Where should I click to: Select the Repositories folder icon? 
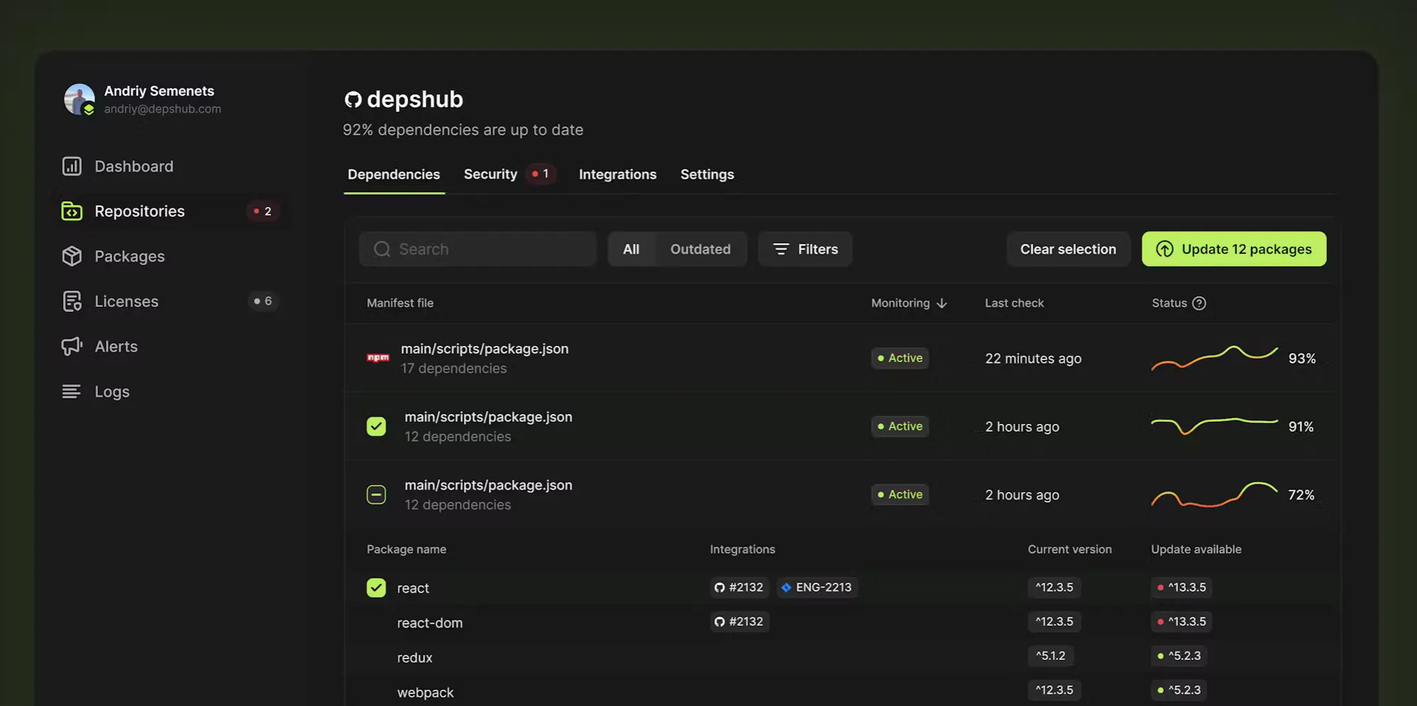click(72, 211)
